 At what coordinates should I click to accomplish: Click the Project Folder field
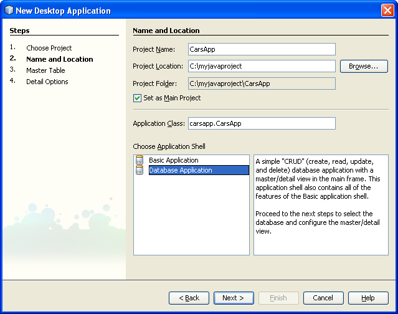pyautogui.click(x=261, y=83)
